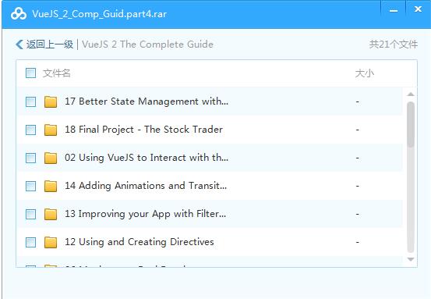Tick checkbox for 18 Final Project folder

tap(31, 130)
